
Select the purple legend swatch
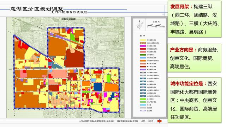(x=143, y=70)
